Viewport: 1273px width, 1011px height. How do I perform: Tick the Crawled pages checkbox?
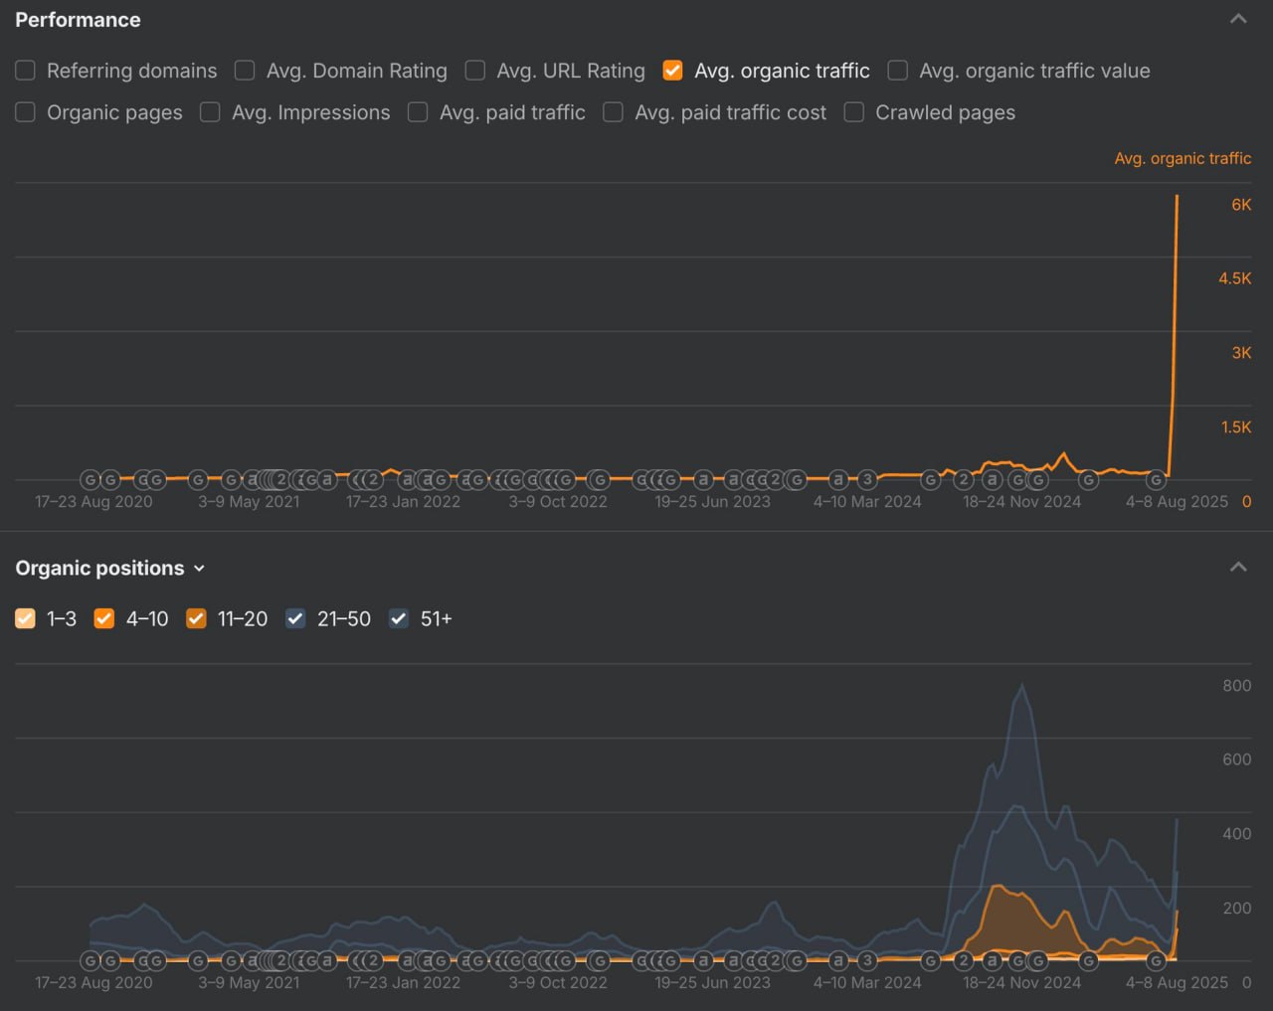[854, 112]
